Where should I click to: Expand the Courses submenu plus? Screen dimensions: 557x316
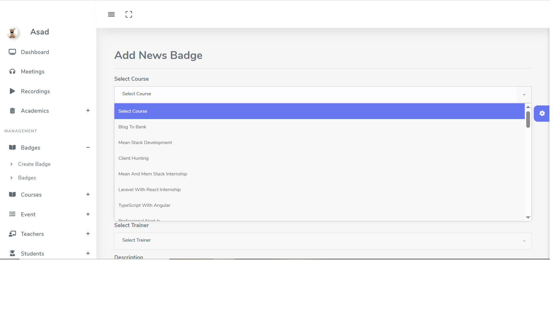[88, 195]
